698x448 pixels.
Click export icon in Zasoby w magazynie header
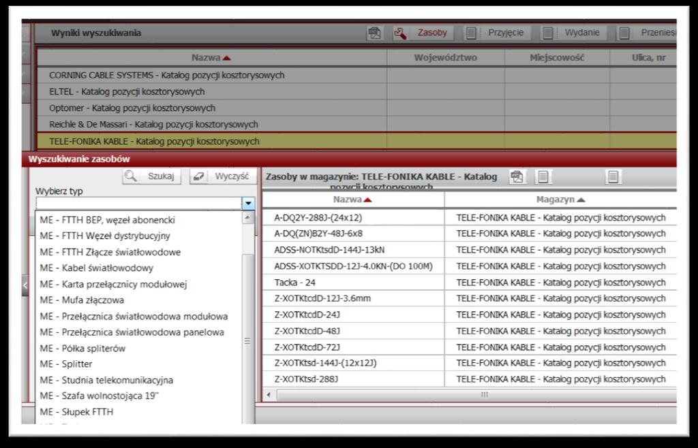517,177
